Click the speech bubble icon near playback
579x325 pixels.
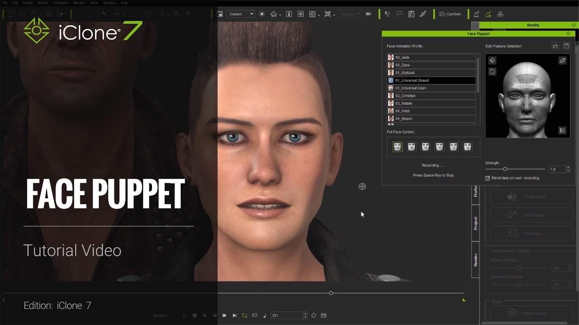point(254,316)
